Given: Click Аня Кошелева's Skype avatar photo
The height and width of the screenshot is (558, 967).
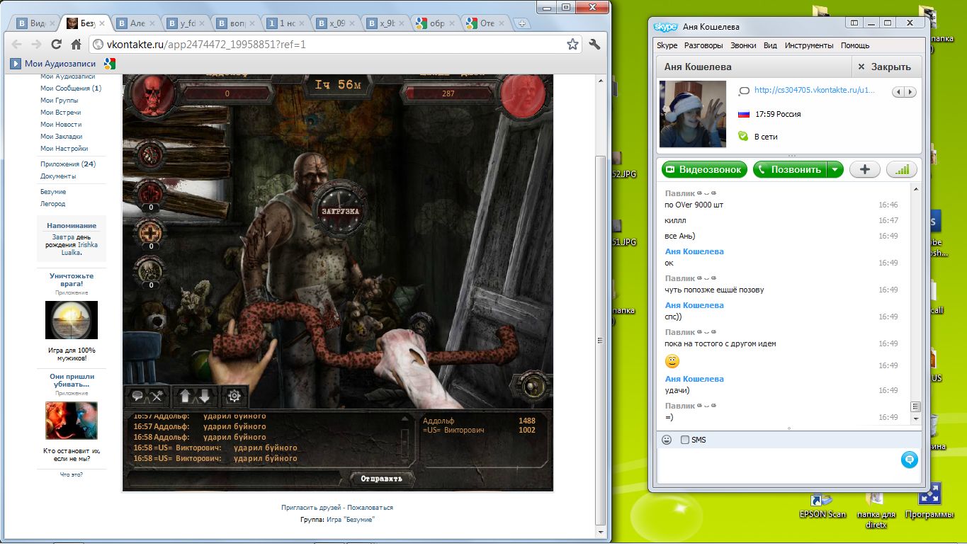Looking at the screenshot, I should [x=693, y=114].
